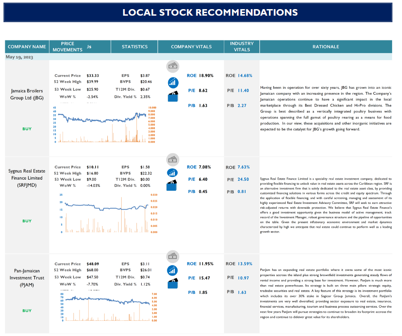Click the PanJam rationale paragraph

coord(326,293)
